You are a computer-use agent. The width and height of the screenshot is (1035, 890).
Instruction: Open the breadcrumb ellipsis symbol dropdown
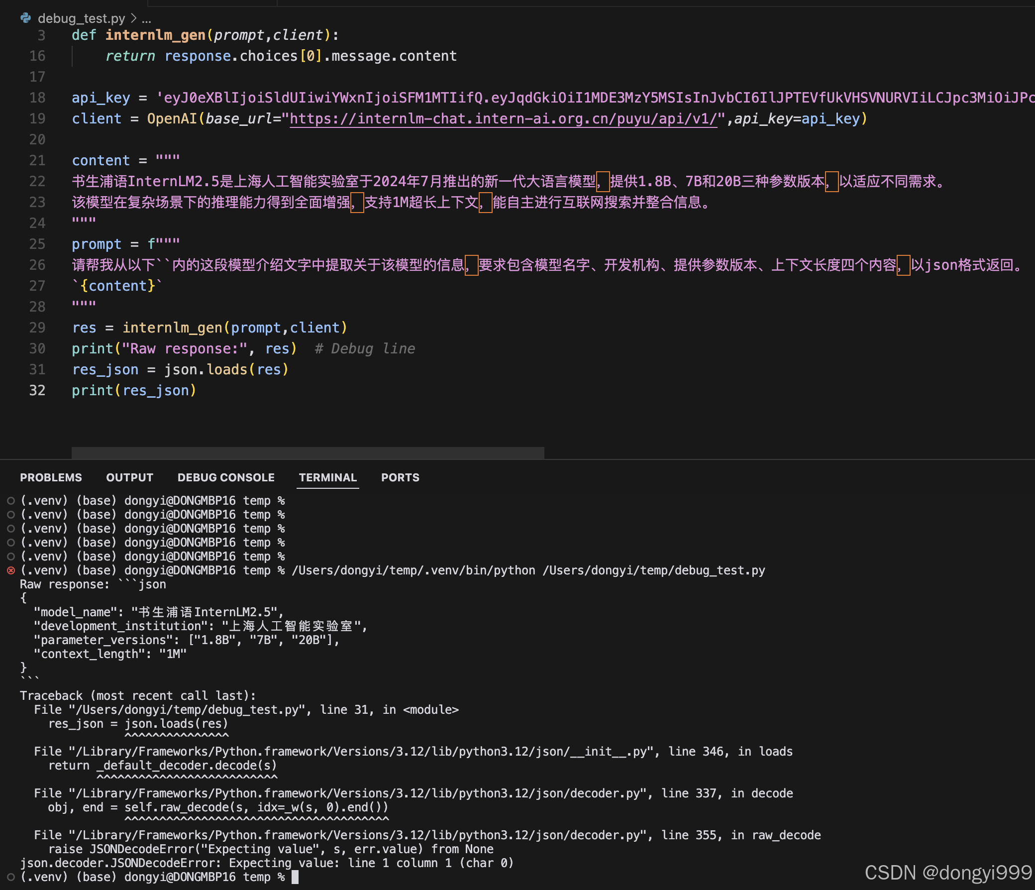[146, 19]
